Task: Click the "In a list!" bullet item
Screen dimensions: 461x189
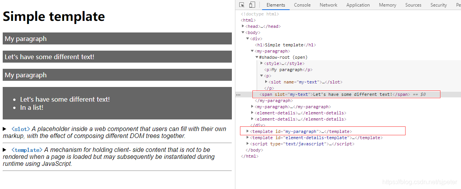Action: coord(32,107)
